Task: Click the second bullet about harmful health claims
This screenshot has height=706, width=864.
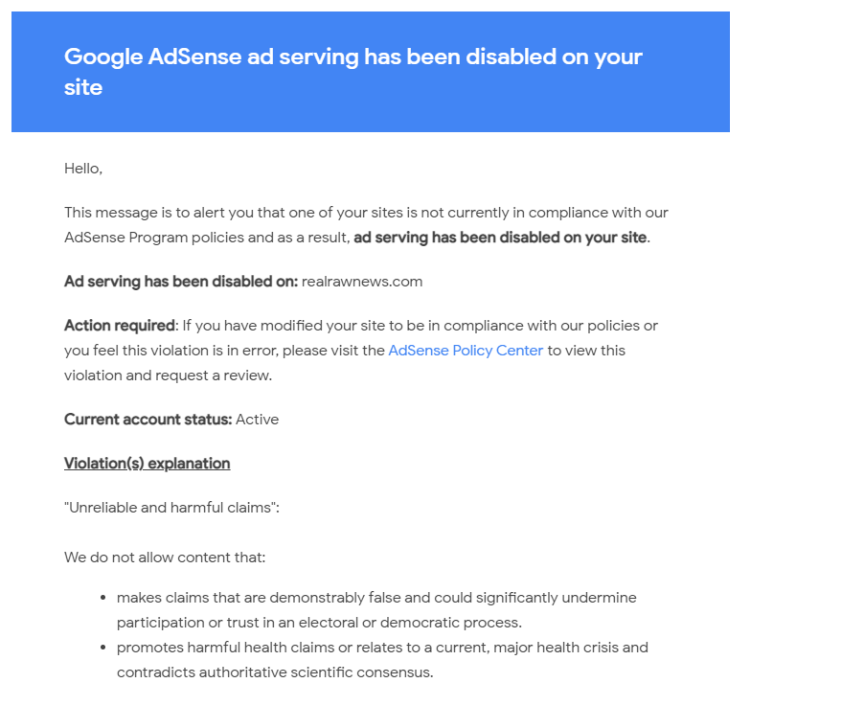Action: coord(382,660)
